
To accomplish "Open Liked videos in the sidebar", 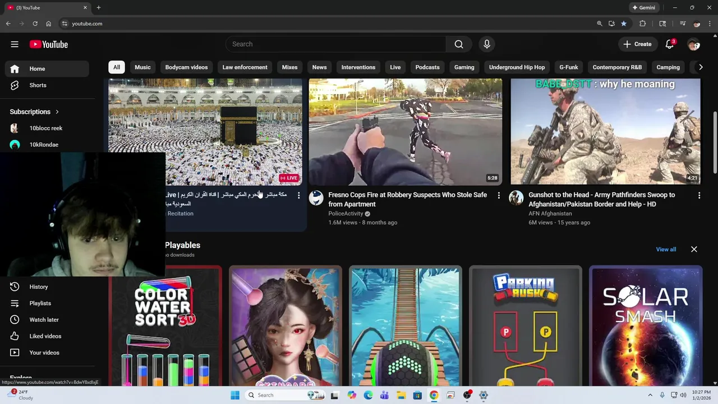I will pyautogui.click(x=47, y=336).
